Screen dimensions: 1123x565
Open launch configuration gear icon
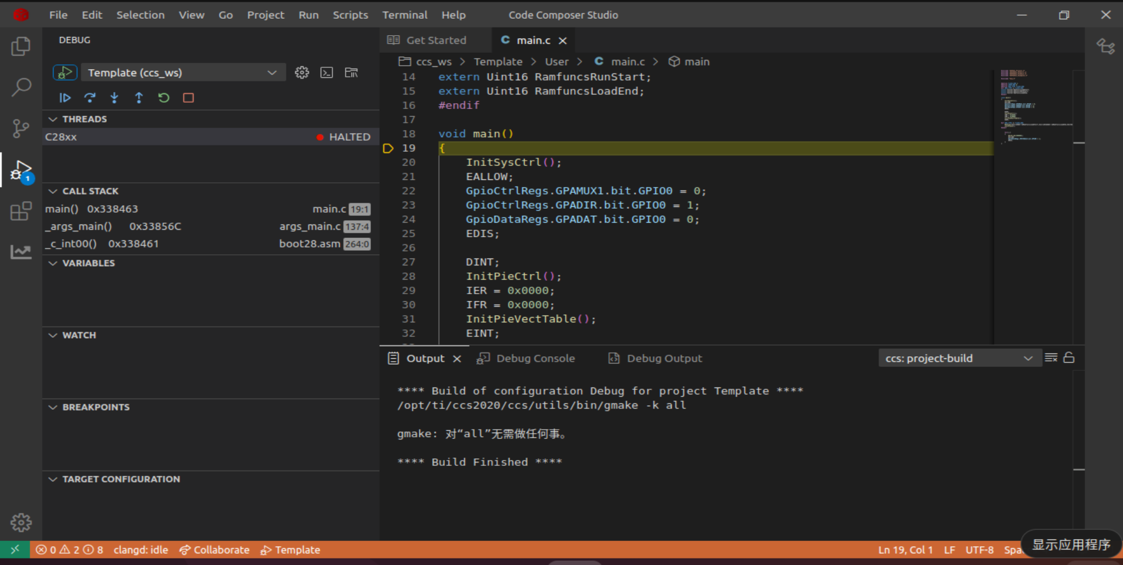coord(302,73)
